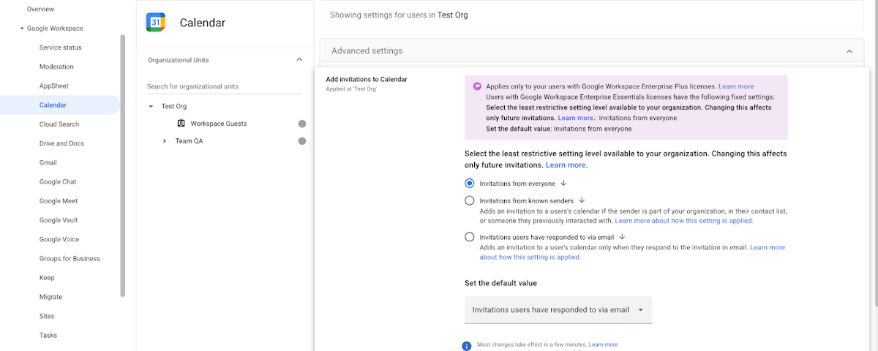
Task: Open Overview in the sidebar
Action: tap(40, 9)
